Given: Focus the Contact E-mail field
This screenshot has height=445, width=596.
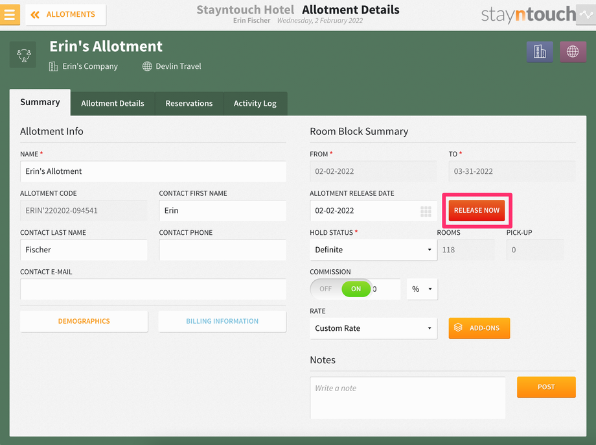Looking at the screenshot, I should (x=153, y=289).
